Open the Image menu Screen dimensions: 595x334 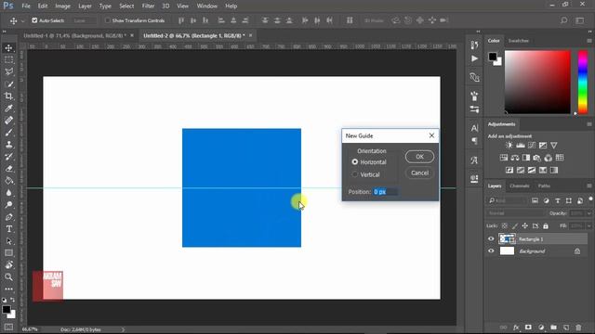coord(62,6)
